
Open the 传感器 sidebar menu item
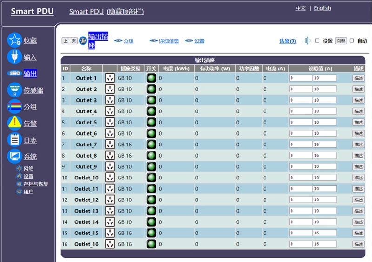(33, 90)
